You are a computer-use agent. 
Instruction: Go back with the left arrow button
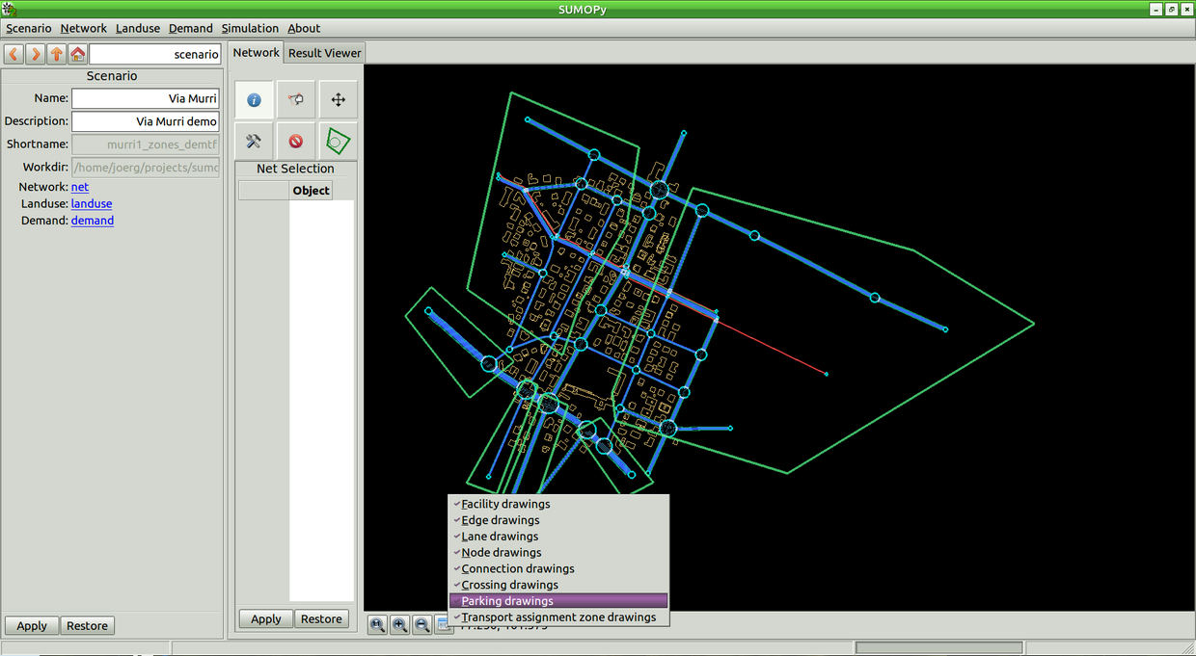14,54
